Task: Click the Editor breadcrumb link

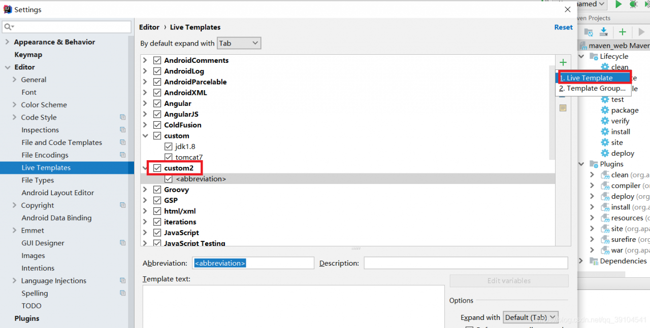Action: tap(149, 27)
